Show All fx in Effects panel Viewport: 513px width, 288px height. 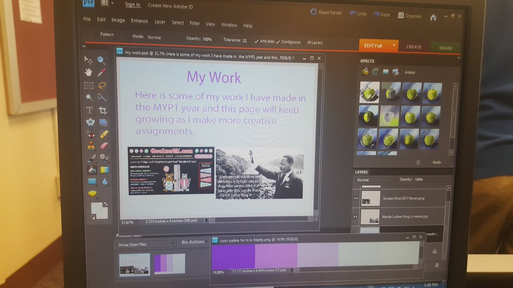[396, 72]
